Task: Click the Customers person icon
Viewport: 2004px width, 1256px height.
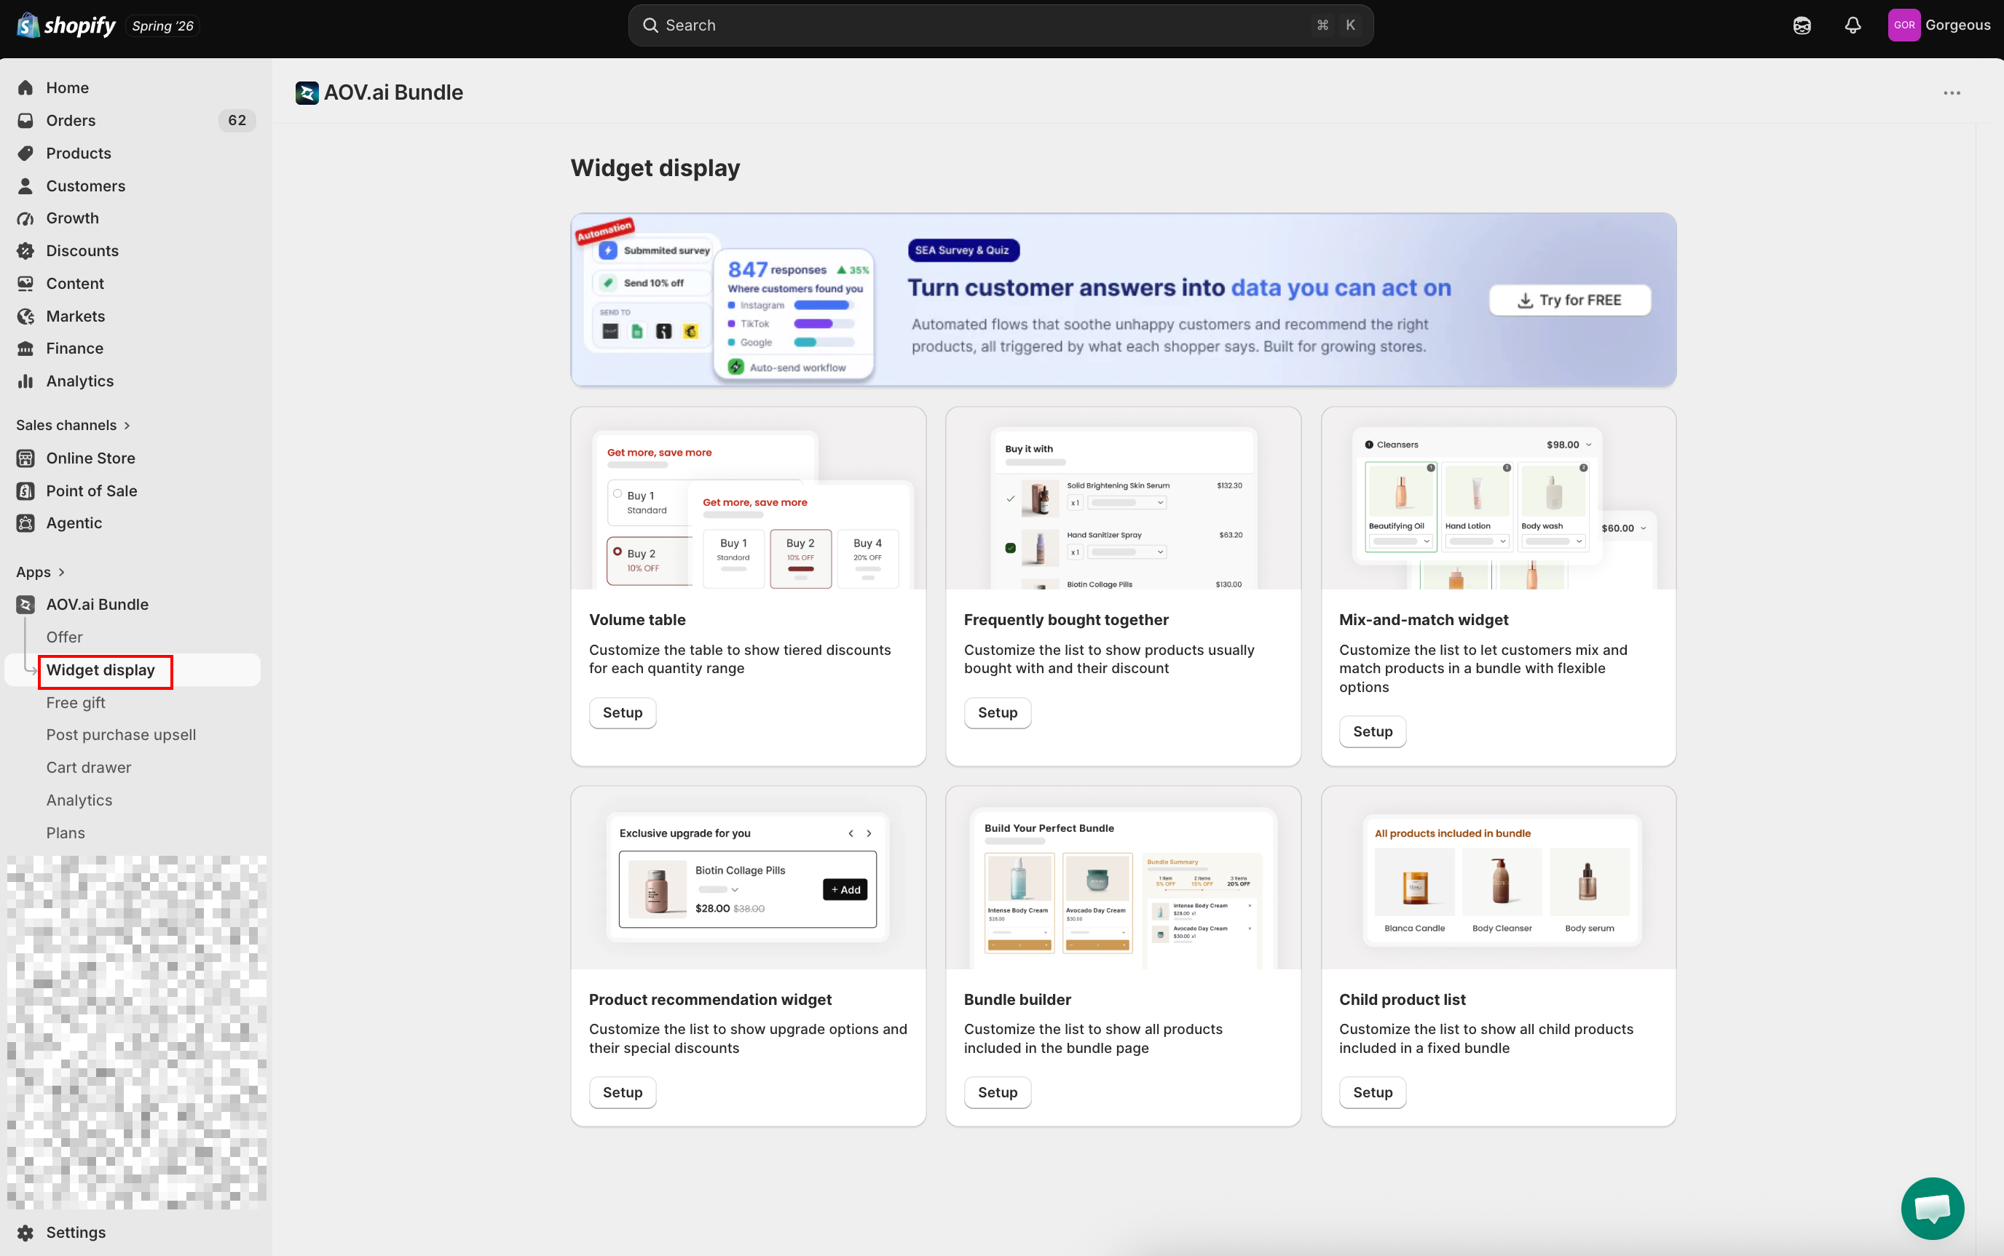Action: tap(25, 186)
